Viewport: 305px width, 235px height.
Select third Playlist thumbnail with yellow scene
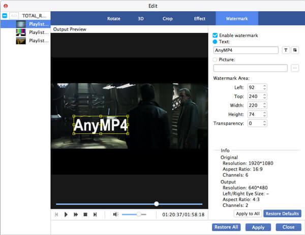(21, 41)
